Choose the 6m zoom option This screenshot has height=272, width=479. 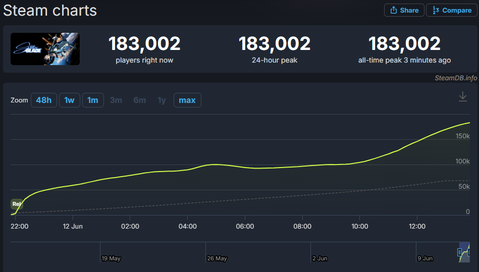coord(140,100)
